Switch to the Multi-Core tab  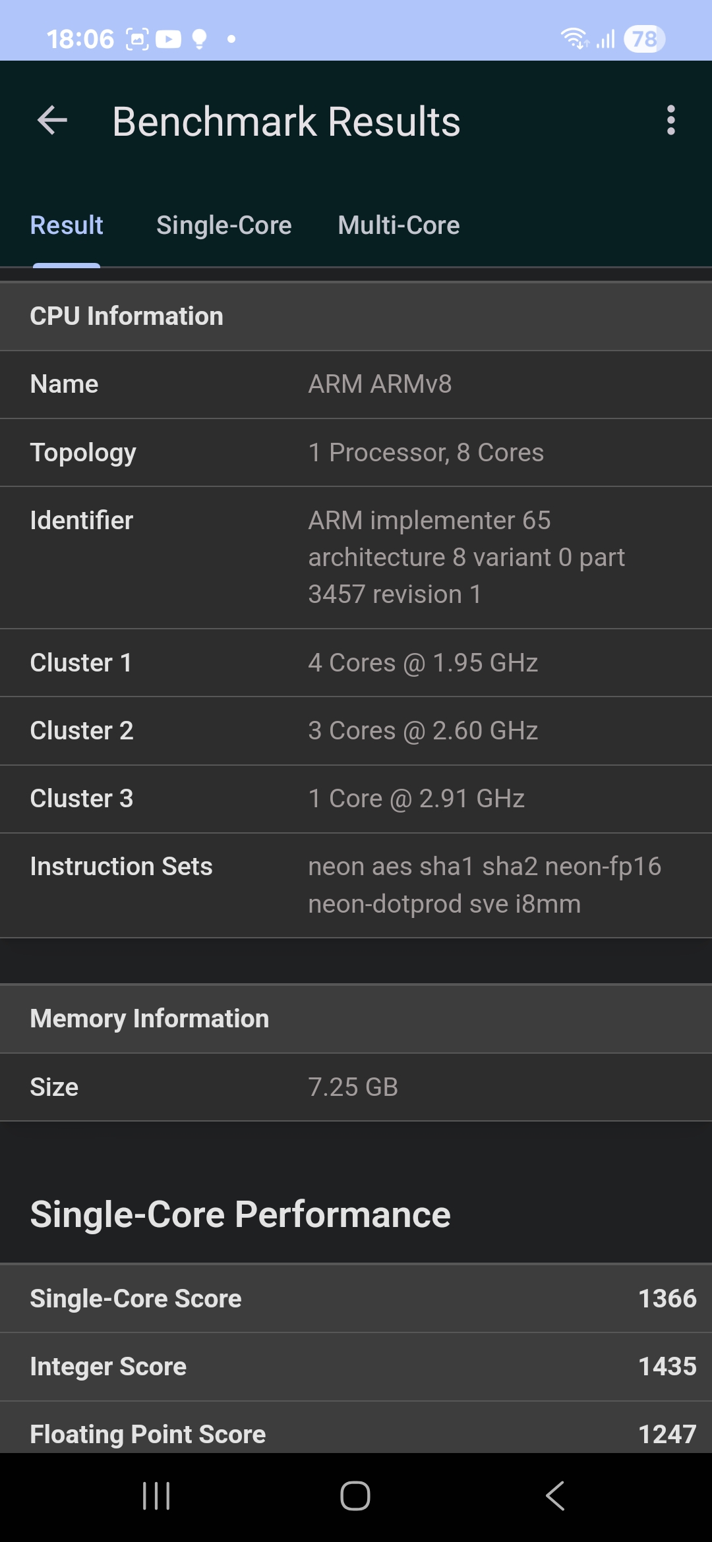398,225
